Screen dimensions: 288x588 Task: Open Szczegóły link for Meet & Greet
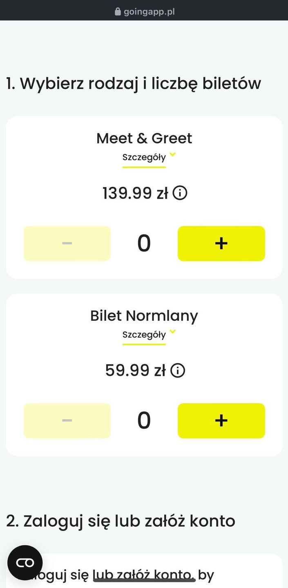point(144,158)
